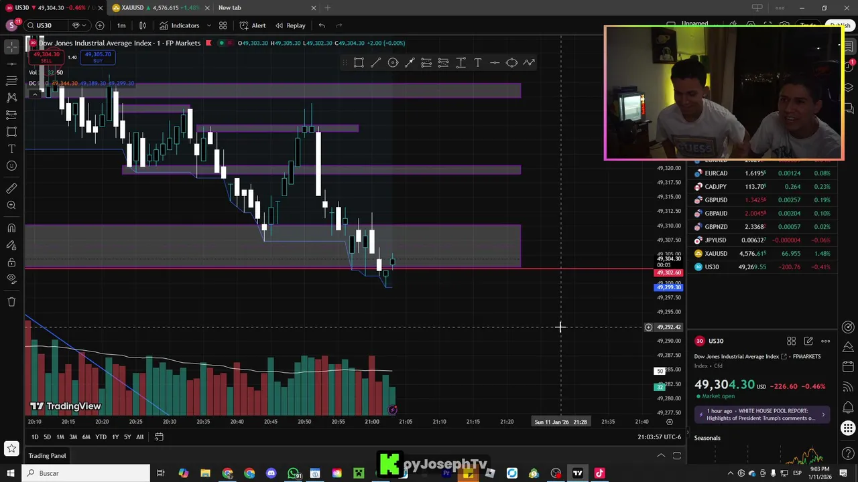Click the add symbol compare plus icon
The height and width of the screenshot is (482, 858).
point(100,25)
